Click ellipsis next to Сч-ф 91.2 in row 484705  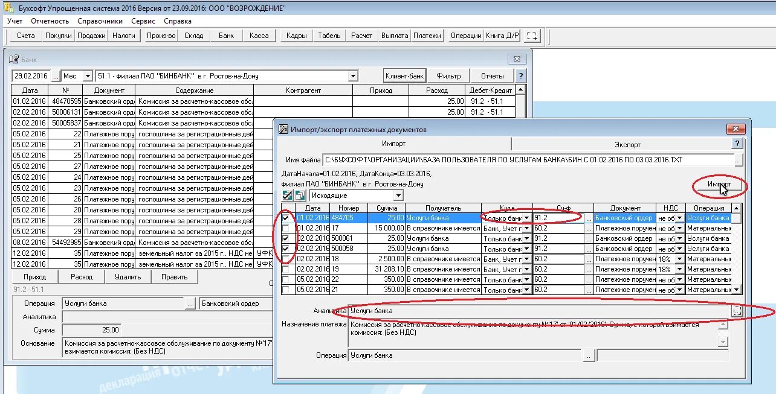point(589,218)
